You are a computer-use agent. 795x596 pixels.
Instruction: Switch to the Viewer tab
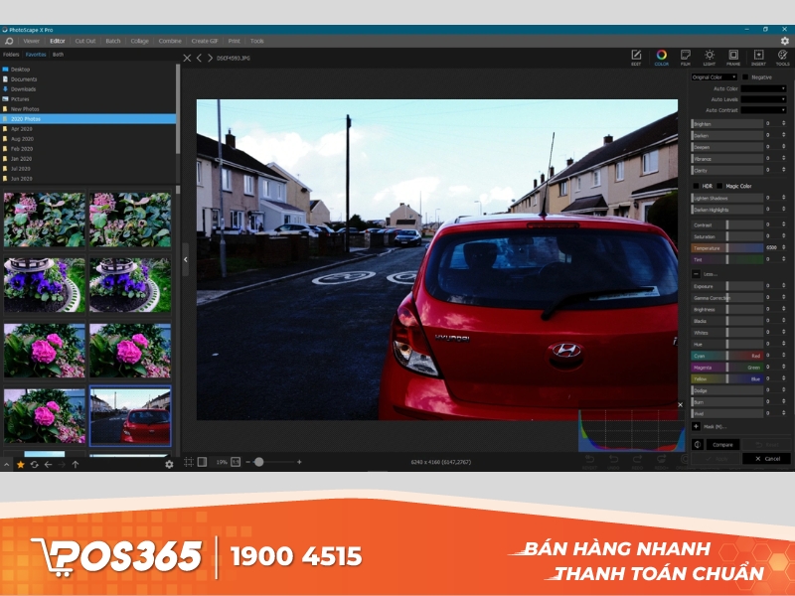32,41
